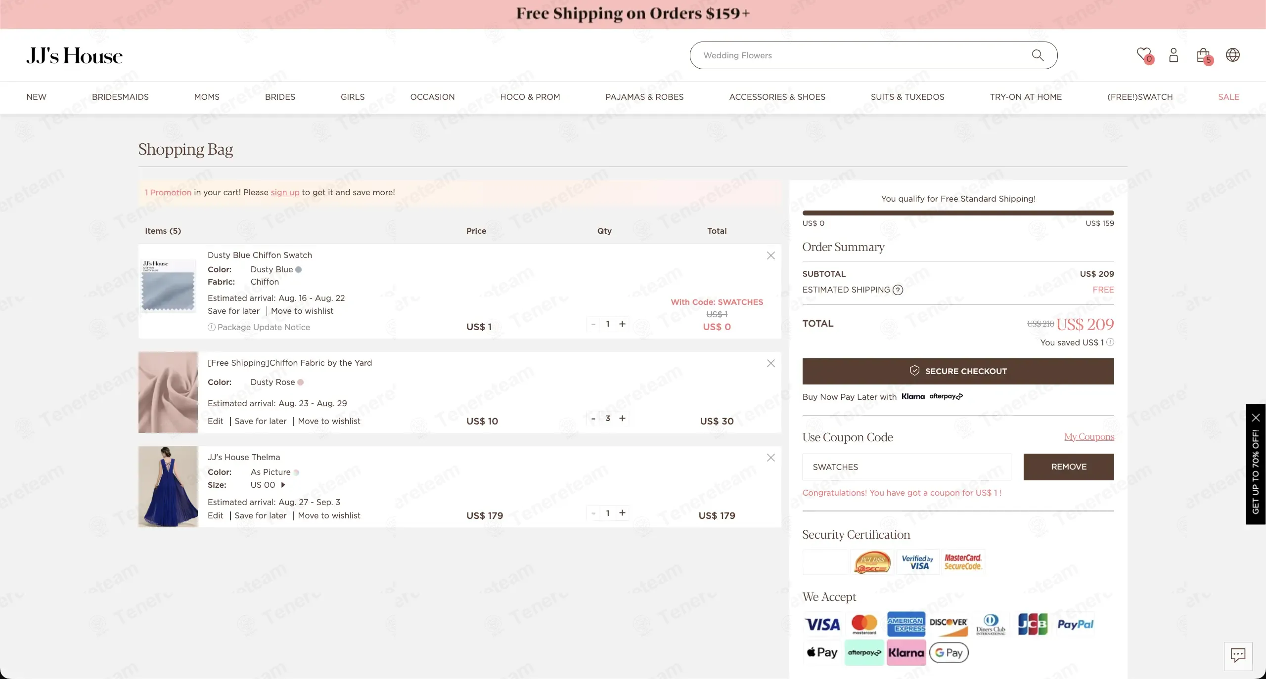Open the language globe icon
Viewport: 1266px width, 679px height.
(x=1233, y=55)
